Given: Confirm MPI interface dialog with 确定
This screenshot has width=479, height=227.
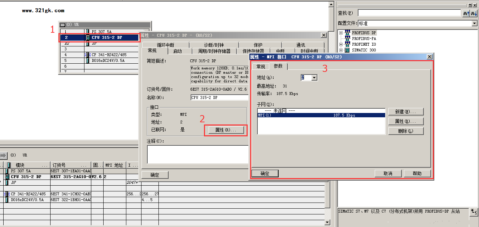Looking at the screenshot, I should (x=265, y=173).
